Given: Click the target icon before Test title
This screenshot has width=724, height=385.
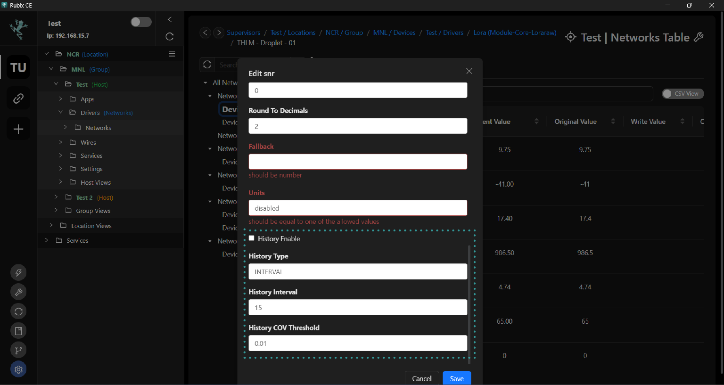Looking at the screenshot, I should click(570, 37).
